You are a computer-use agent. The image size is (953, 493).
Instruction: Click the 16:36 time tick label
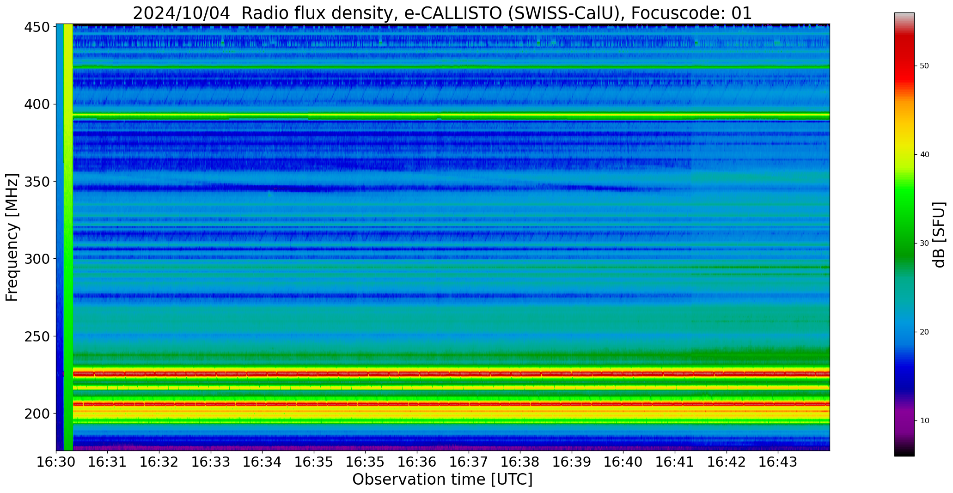[x=417, y=462]
